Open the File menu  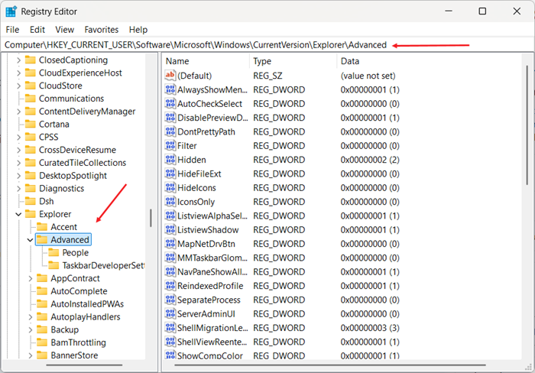click(x=13, y=30)
